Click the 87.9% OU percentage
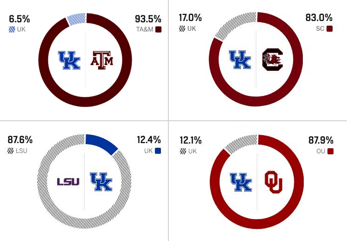The image size is (347, 241). pos(321,140)
